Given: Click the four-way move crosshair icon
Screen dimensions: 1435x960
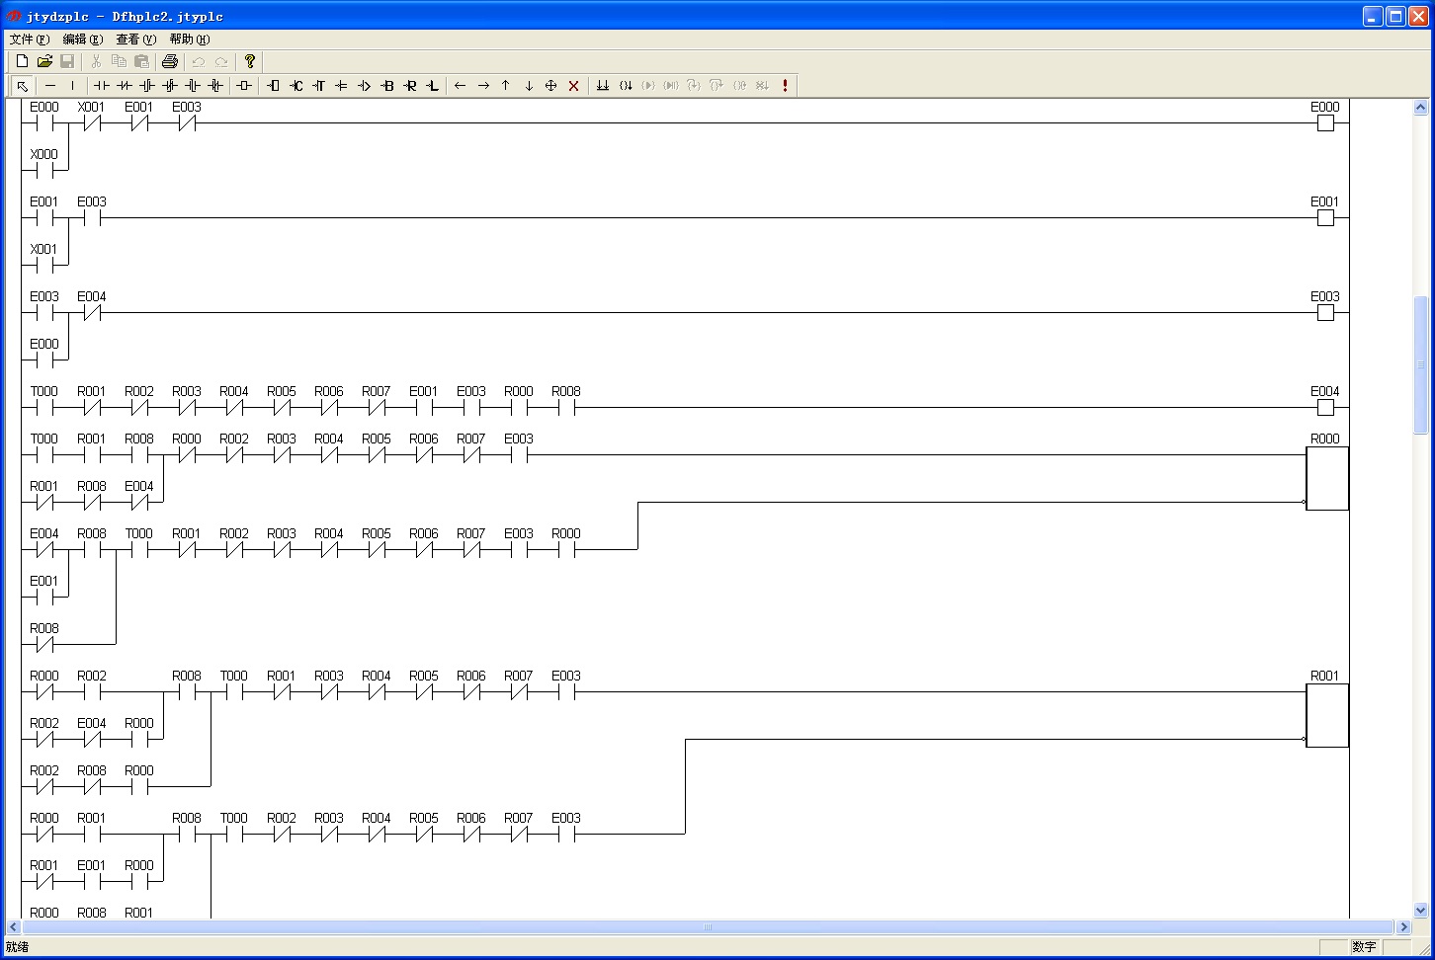Looking at the screenshot, I should pyautogui.click(x=550, y=86).
